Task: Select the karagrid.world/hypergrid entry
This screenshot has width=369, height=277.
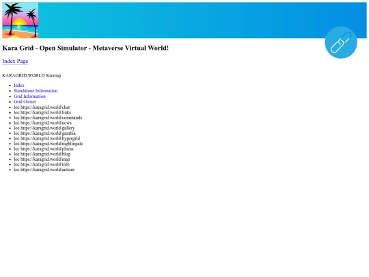Action: (x=47, y=138)
